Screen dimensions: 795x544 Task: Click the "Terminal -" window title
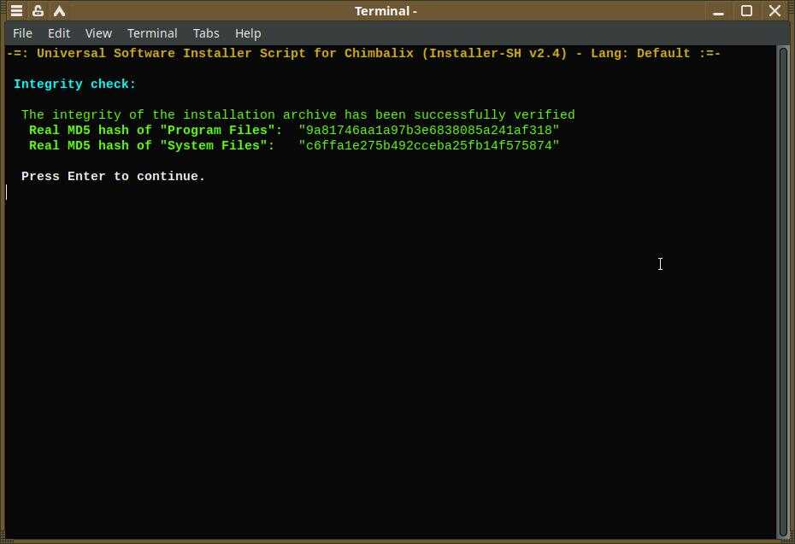coord(386,11)
